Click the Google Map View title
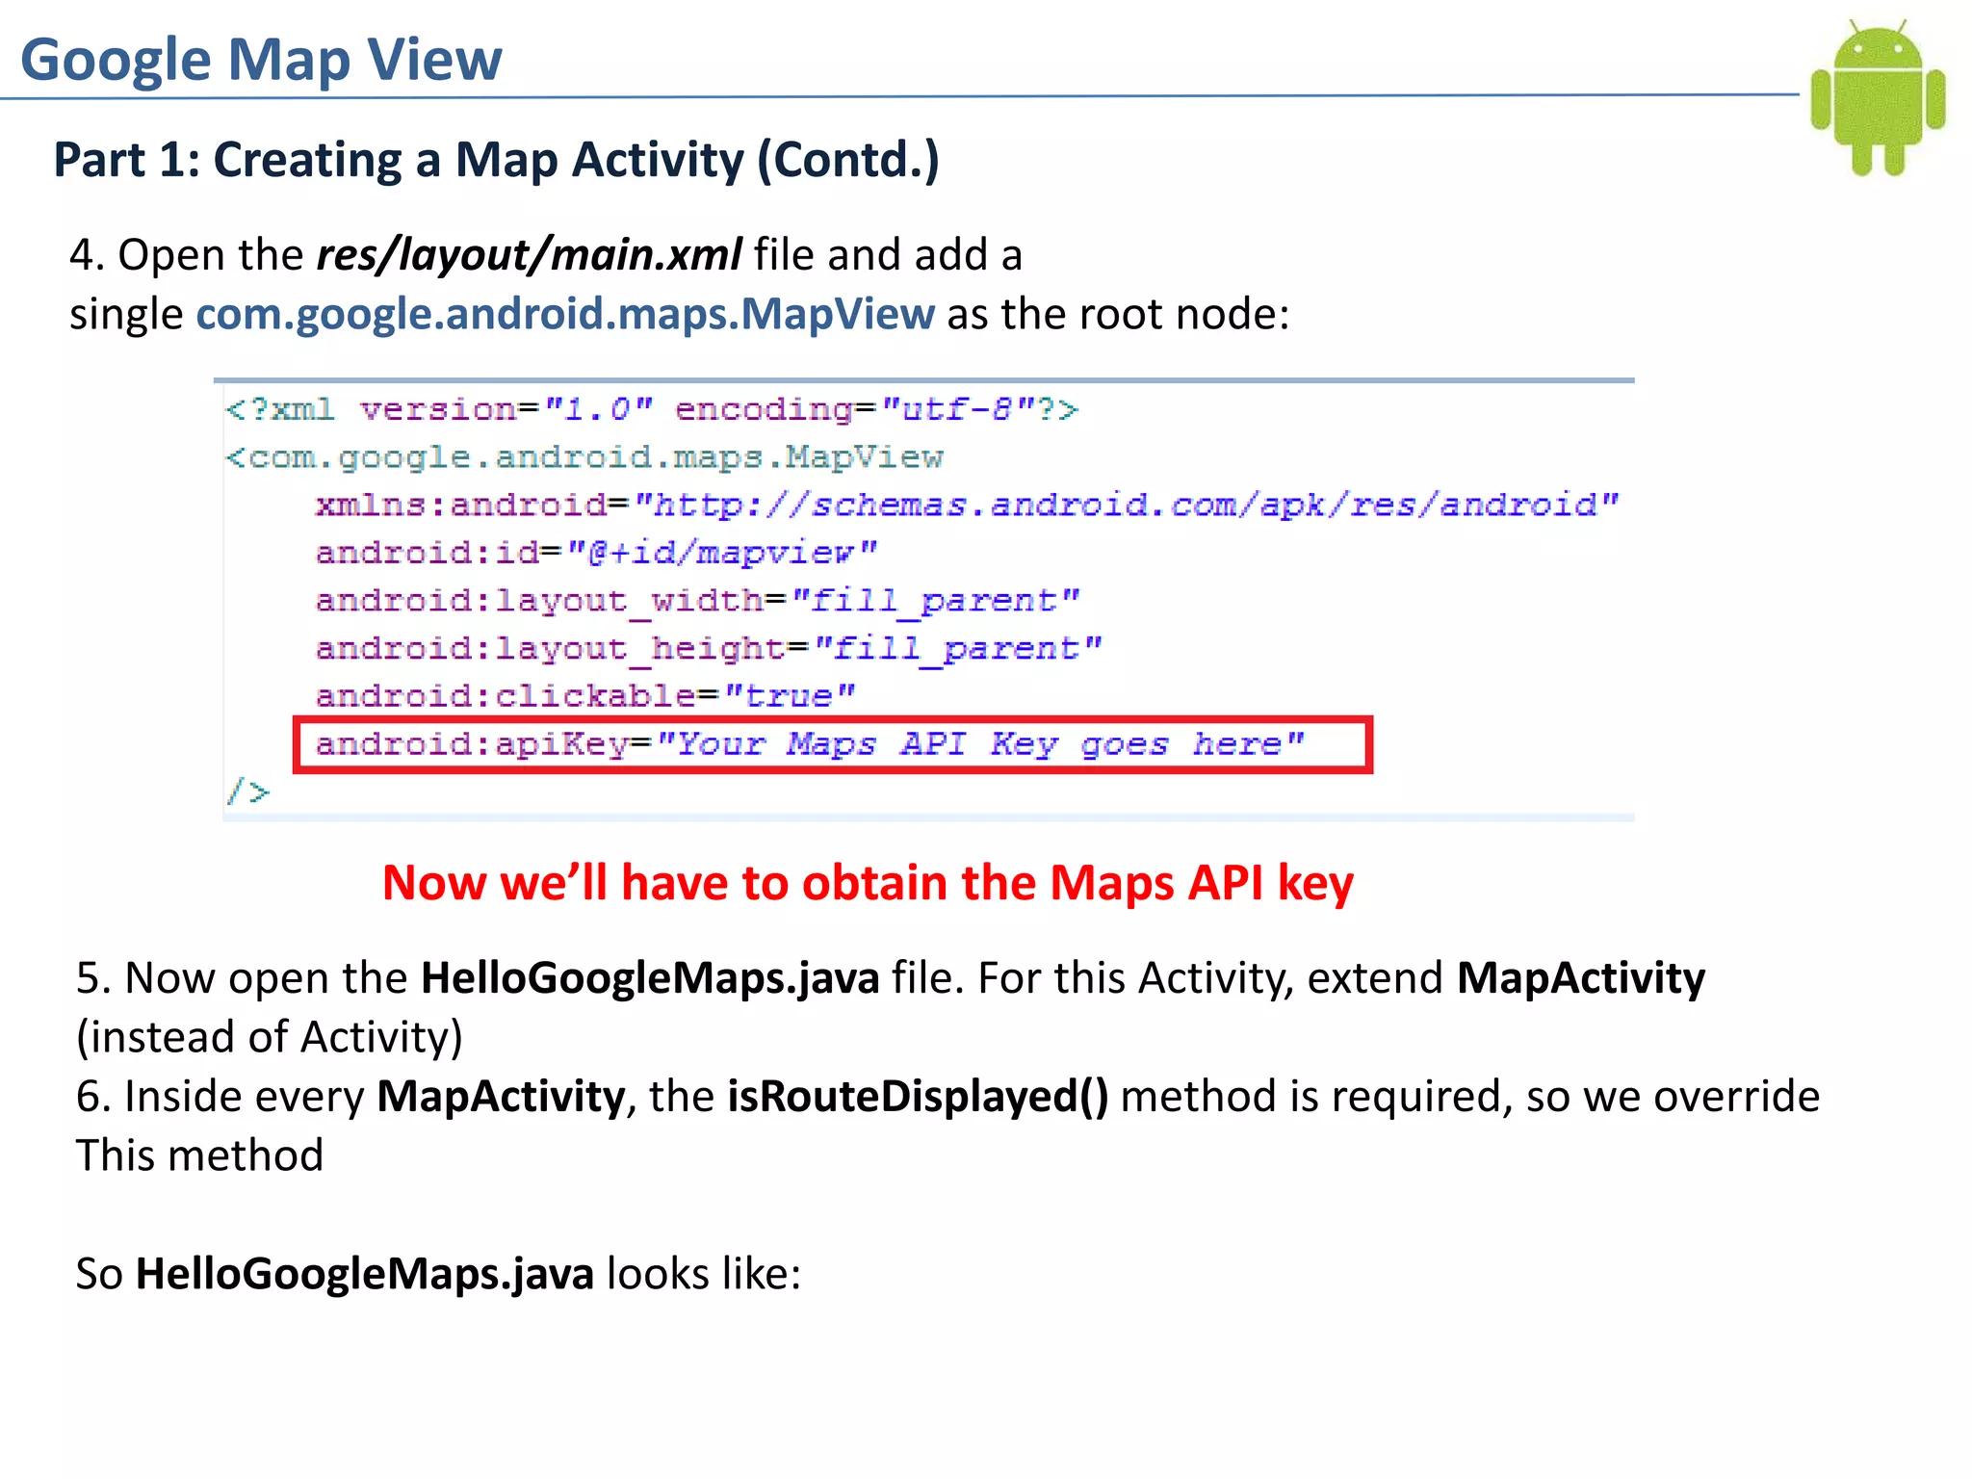The height and width of the screenshot is (1479, 1972). (261, 60)
